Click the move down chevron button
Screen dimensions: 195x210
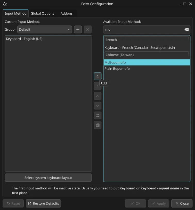click(98, 106)
